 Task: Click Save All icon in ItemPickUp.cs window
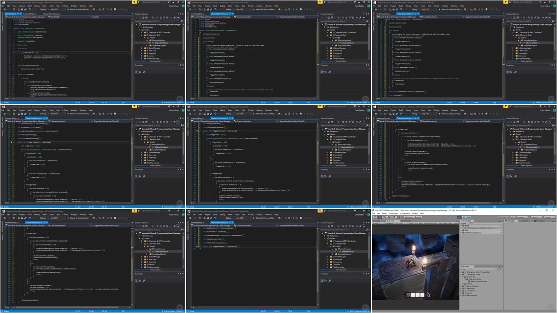[x=25, y=9]
